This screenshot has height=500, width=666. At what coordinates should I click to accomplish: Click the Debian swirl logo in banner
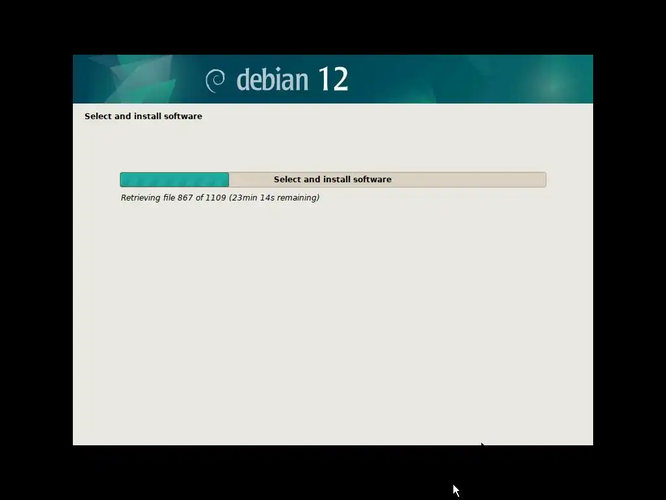[215, 80]
